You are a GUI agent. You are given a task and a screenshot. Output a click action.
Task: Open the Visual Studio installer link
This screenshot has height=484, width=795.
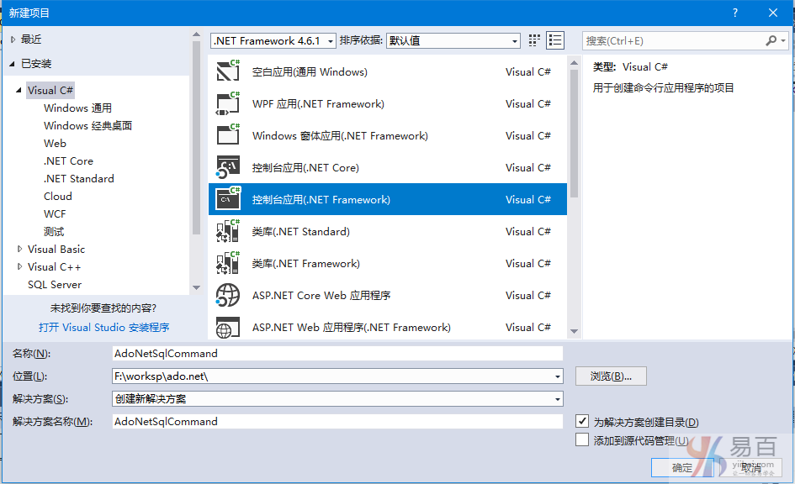tap(103, 328)
